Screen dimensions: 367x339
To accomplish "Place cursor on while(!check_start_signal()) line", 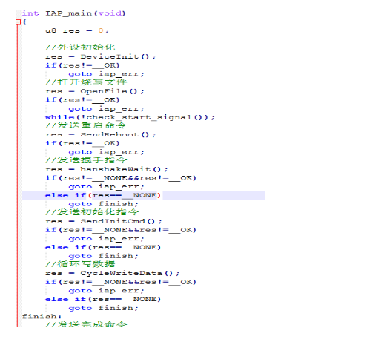I will pyautogui.click(x=130, y=117).
